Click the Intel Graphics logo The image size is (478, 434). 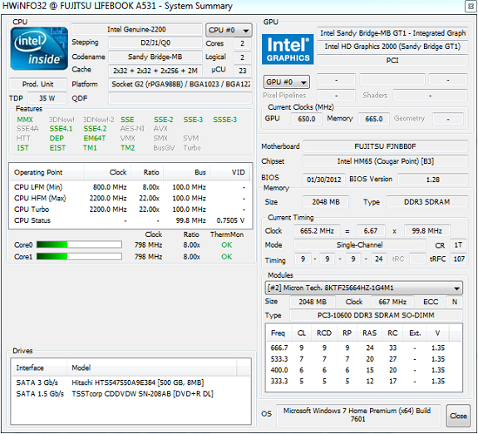coord(288,49)
